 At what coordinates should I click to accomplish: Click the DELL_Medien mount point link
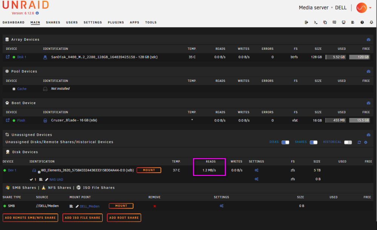90,206
